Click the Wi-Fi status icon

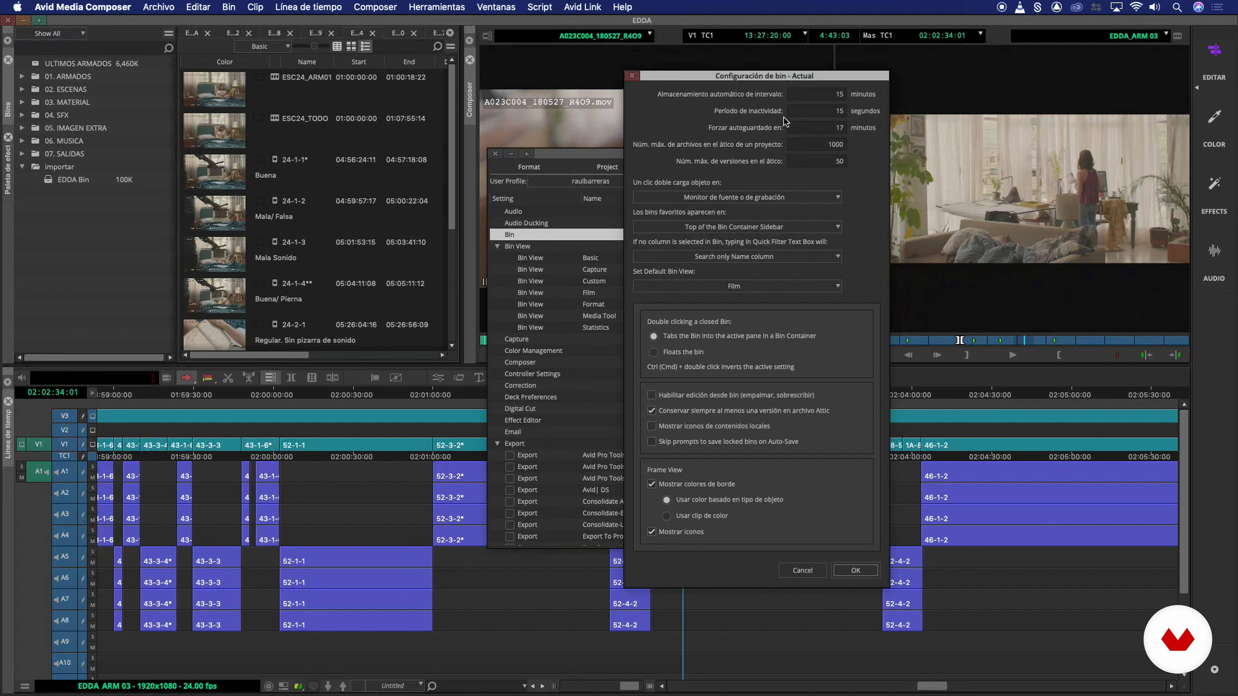pos(1136,7)
